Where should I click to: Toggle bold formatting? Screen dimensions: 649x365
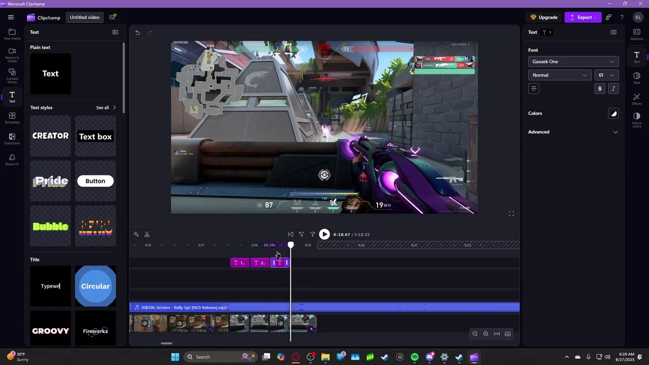click(x=600, y=89)
